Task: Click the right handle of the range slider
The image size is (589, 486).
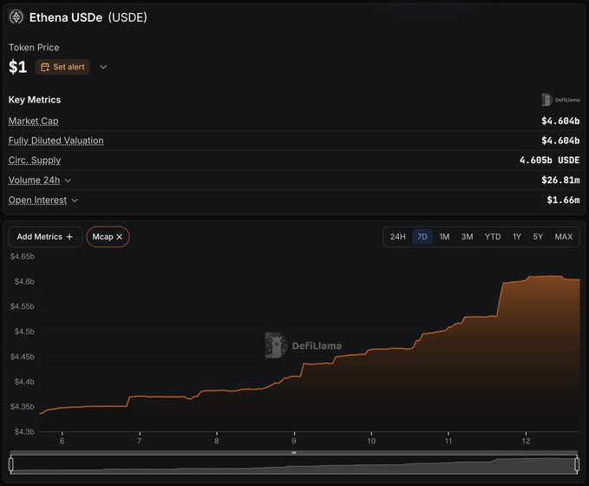Action: tap(577, 464)
